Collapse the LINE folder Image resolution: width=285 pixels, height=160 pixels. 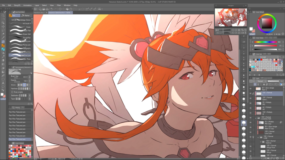(258, 137)
